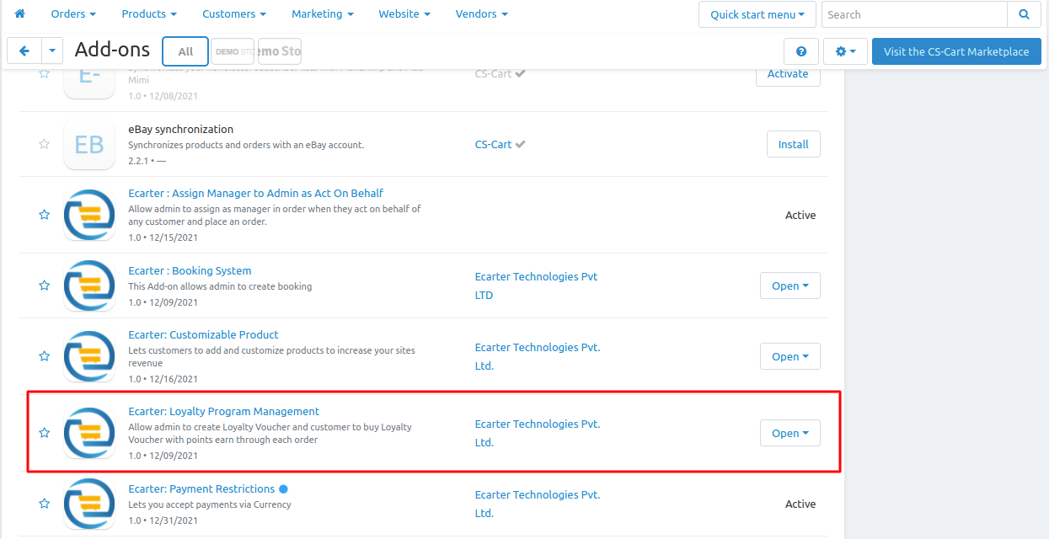Click the Payment Restrictions add-on logo

click(89, 504)
